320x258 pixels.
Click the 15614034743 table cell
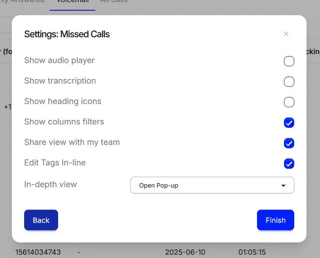[38, 252]
